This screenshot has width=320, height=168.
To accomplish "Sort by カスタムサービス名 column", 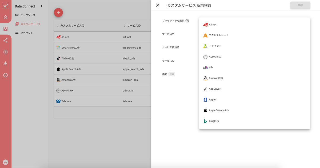I will (x=70, y=26).
